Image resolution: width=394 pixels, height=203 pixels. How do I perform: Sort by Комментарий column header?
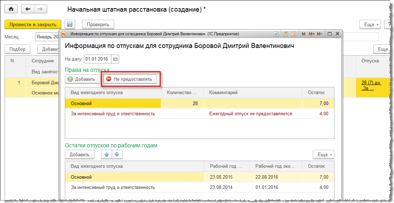point(253,92)
